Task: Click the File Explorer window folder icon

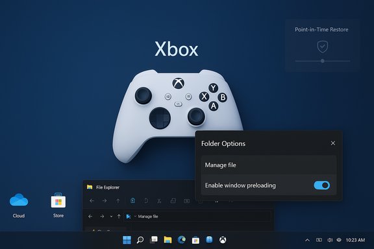Action: [x=90, y=187]
